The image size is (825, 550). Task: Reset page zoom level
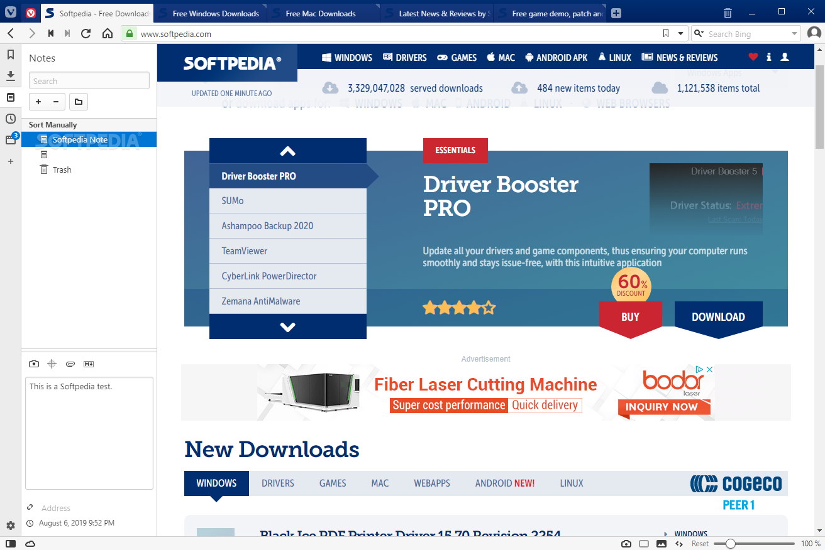point(700,544)
